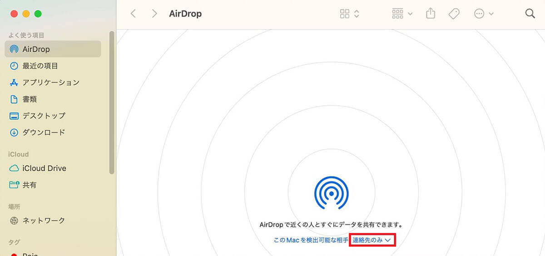Click the 場所 section header

pyautogui.click(x=14, y=207)
